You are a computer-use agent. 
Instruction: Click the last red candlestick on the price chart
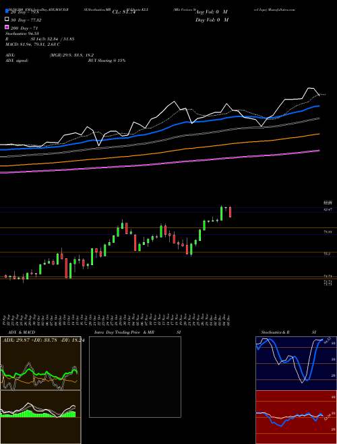pos(230,212)
